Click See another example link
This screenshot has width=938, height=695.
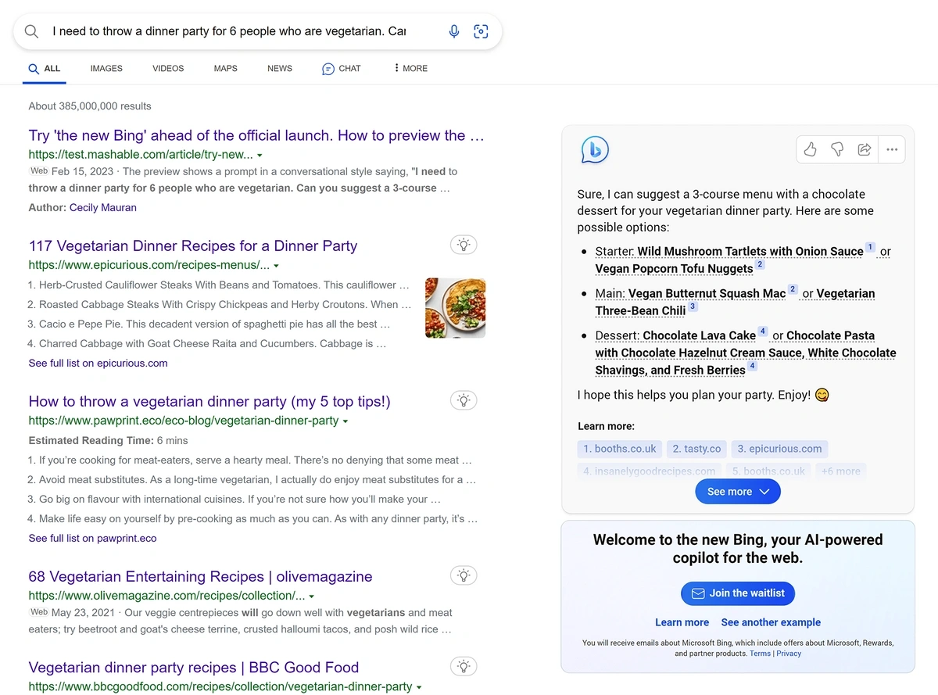[x=771, y=622]
